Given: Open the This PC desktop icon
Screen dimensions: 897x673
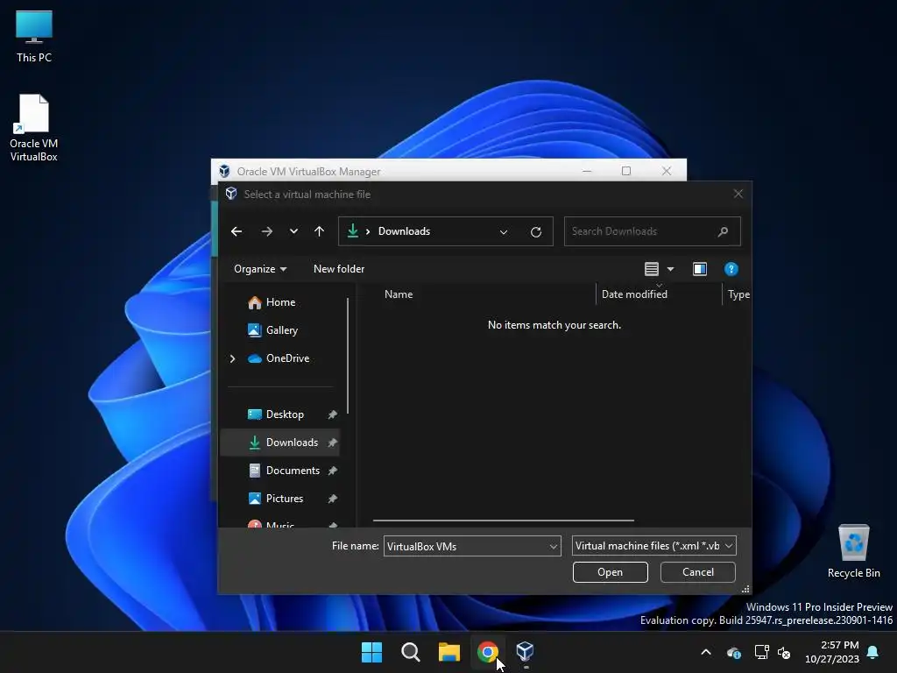Looking at the screenshot, I should [34, 37].
